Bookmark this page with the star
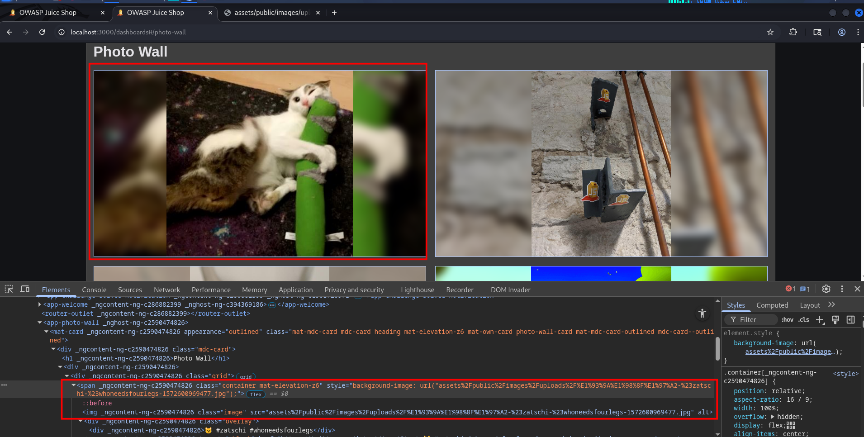Viewport: 864px width, 437px height. [x=770, y=32]
